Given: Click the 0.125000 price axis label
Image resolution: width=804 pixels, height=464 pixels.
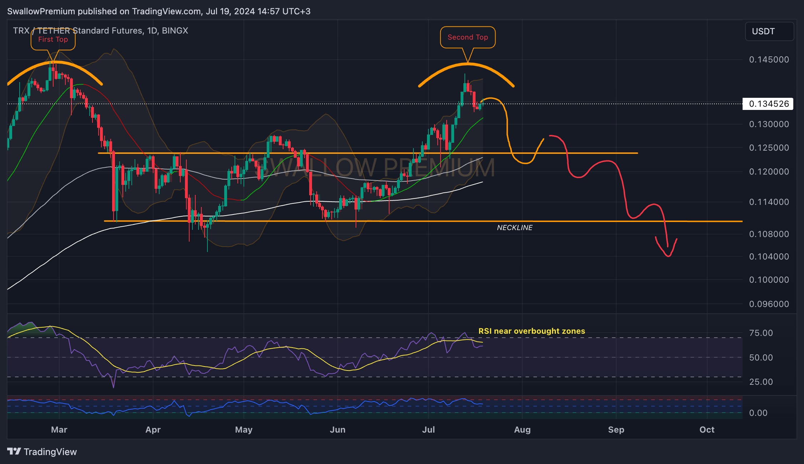Looking at the screenshot, I should coord(769,148).
